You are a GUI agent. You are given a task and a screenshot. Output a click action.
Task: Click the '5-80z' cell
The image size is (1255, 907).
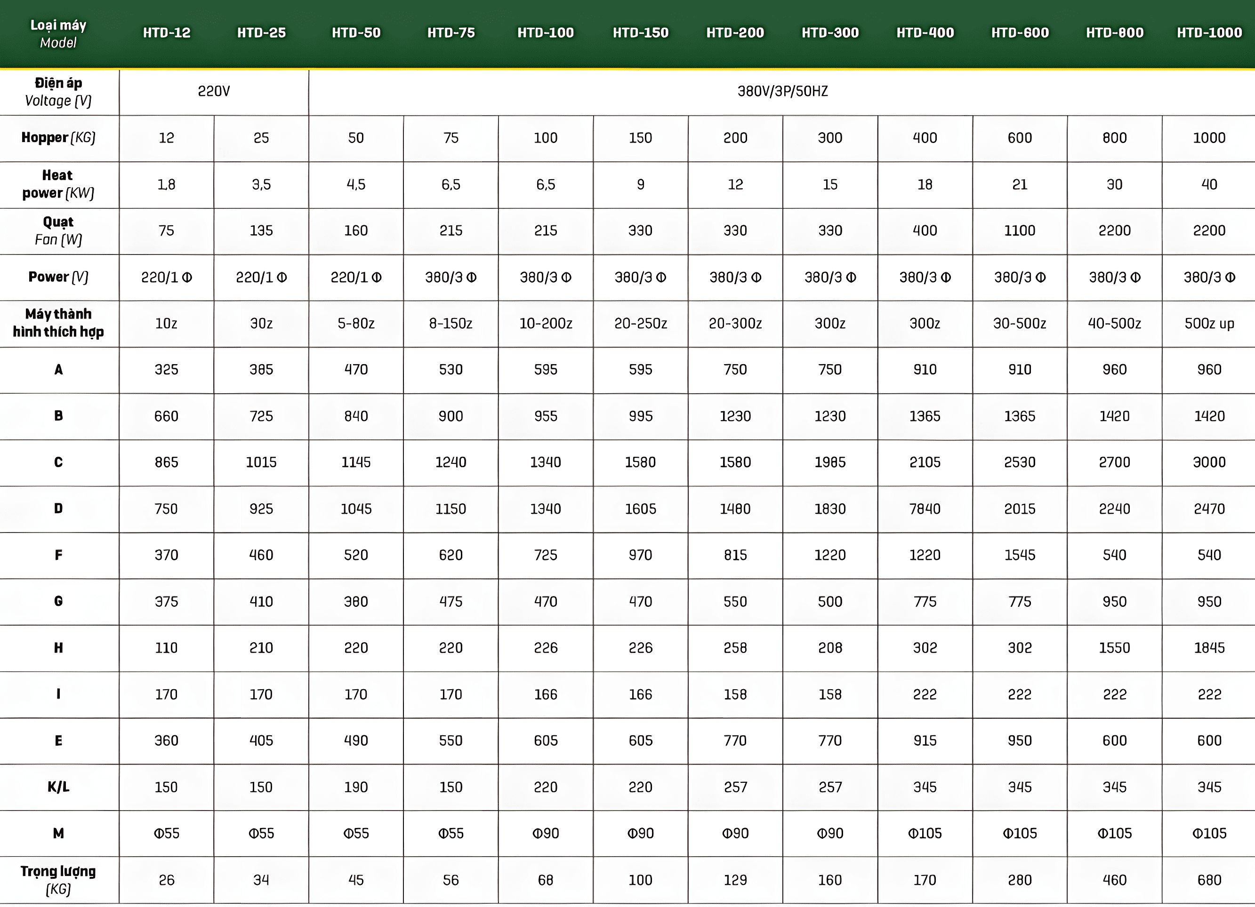[356, 324]
